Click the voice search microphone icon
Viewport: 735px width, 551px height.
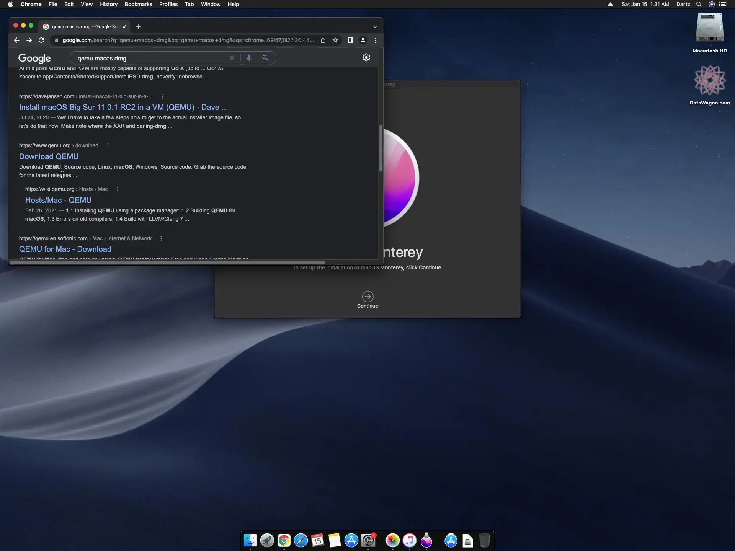pyautogui.click(x=249, y=58)
